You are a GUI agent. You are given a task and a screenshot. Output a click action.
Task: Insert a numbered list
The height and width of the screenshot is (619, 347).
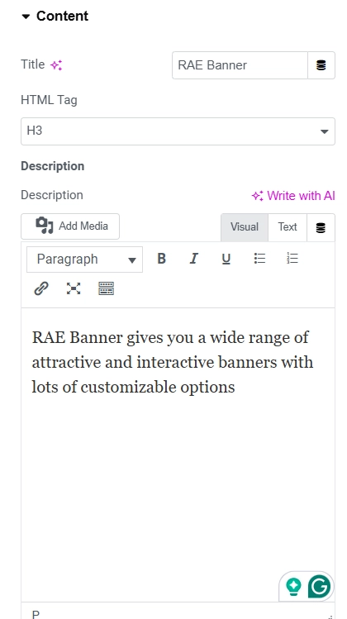(x=292, y=259)
